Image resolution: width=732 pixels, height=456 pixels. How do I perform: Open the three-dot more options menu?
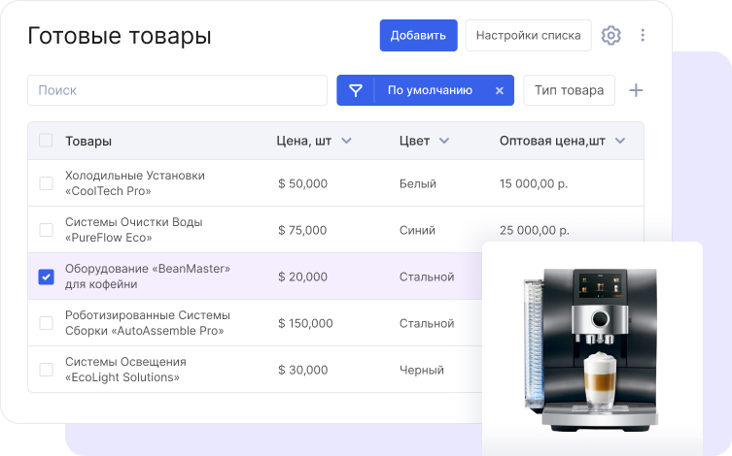tap(643, 36)
